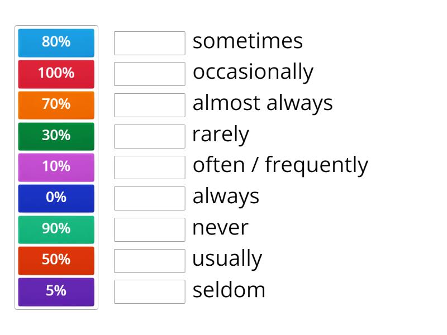Viewport: 447px width, 335px height.
Task: Select the answer box next to always
Action: pyautogui.click(x=149, y=198)
